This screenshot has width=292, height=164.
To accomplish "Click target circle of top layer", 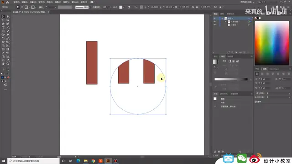I will pos(249,18).
